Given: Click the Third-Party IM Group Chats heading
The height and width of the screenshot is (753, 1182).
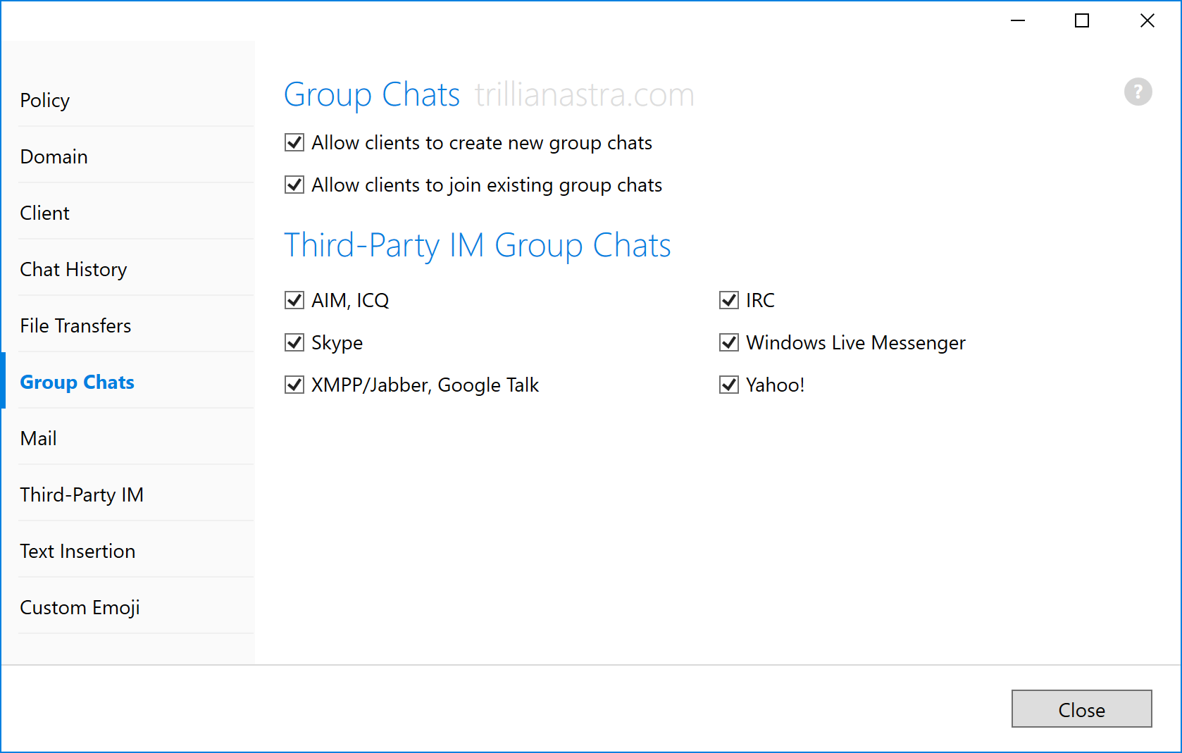Looking at the screenshot, I should point(478,246).
